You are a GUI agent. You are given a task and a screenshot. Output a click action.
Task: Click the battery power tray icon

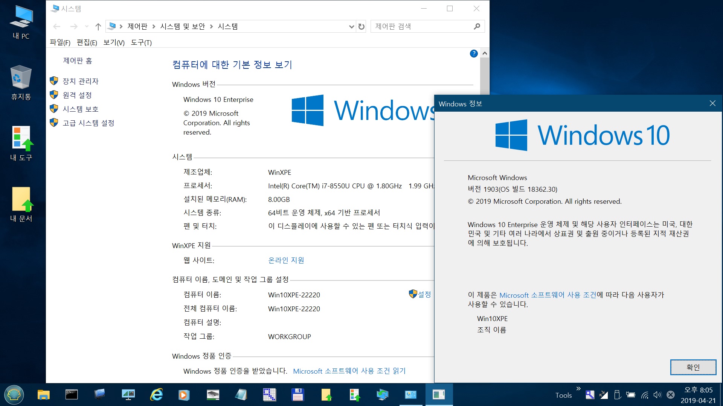coord(631,395)
